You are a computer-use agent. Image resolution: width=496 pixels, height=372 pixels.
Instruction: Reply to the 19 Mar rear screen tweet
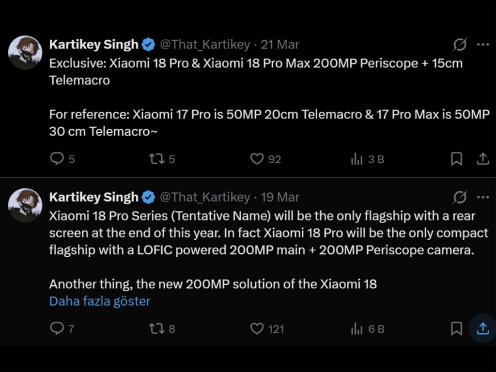(57, 328)
